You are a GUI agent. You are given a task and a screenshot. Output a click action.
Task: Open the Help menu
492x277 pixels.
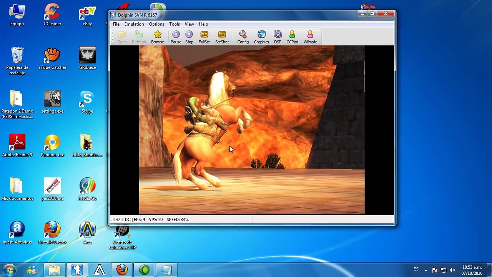[x=203, y=24]
